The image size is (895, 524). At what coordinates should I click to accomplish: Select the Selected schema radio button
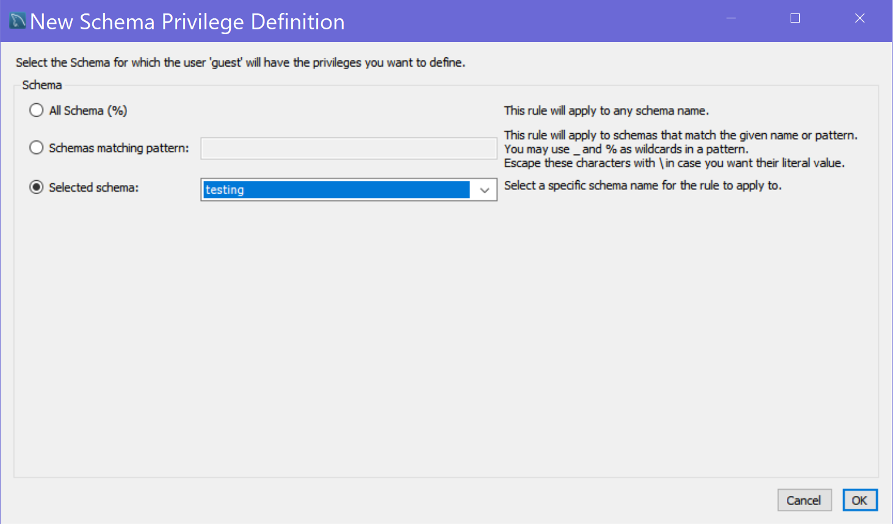pyautogui.click(x=37, y=187)
